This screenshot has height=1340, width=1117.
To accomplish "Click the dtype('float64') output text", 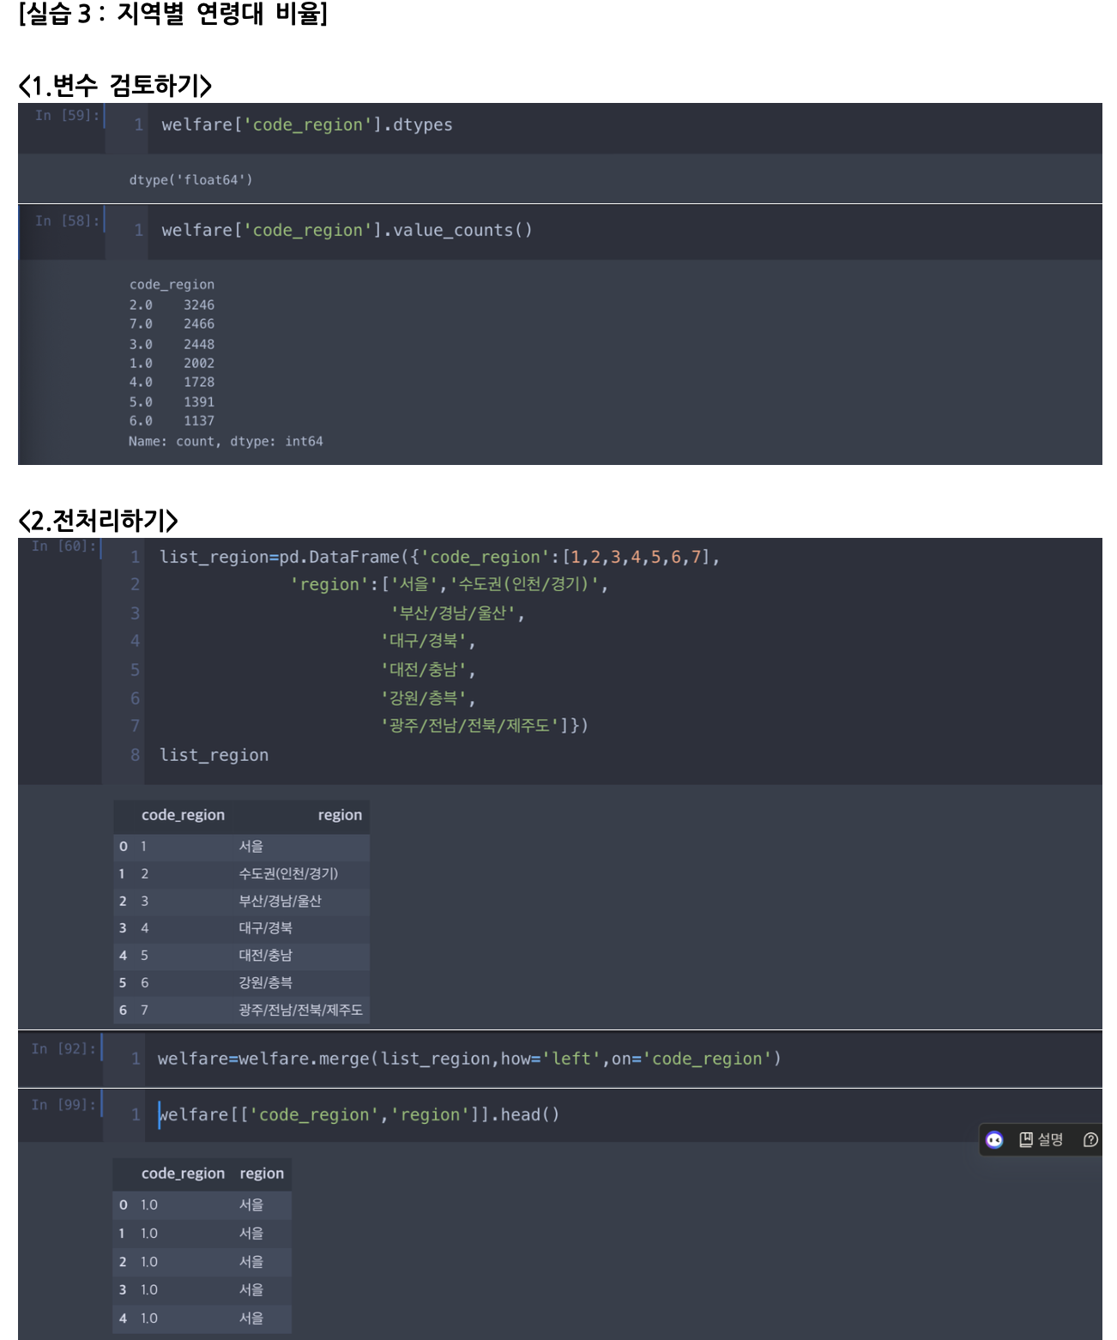I will pos(190,179).
